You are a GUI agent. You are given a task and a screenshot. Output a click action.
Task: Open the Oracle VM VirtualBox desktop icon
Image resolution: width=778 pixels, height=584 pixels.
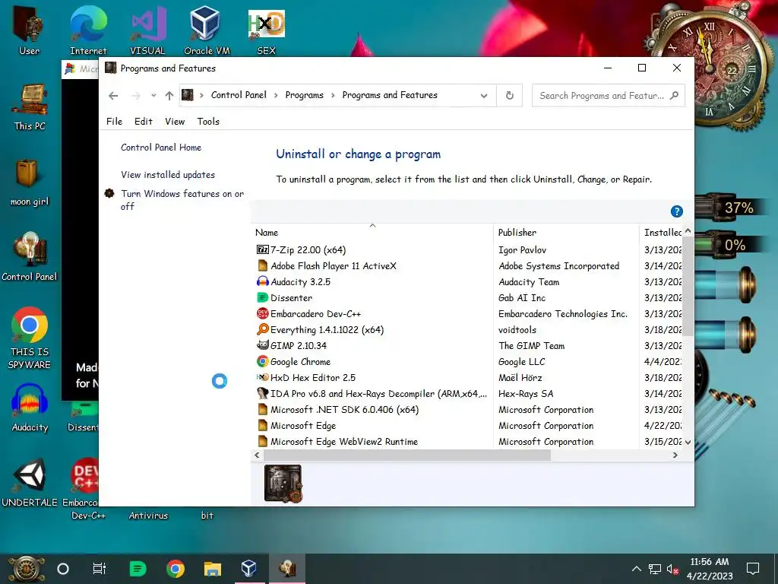click(207, 29)
